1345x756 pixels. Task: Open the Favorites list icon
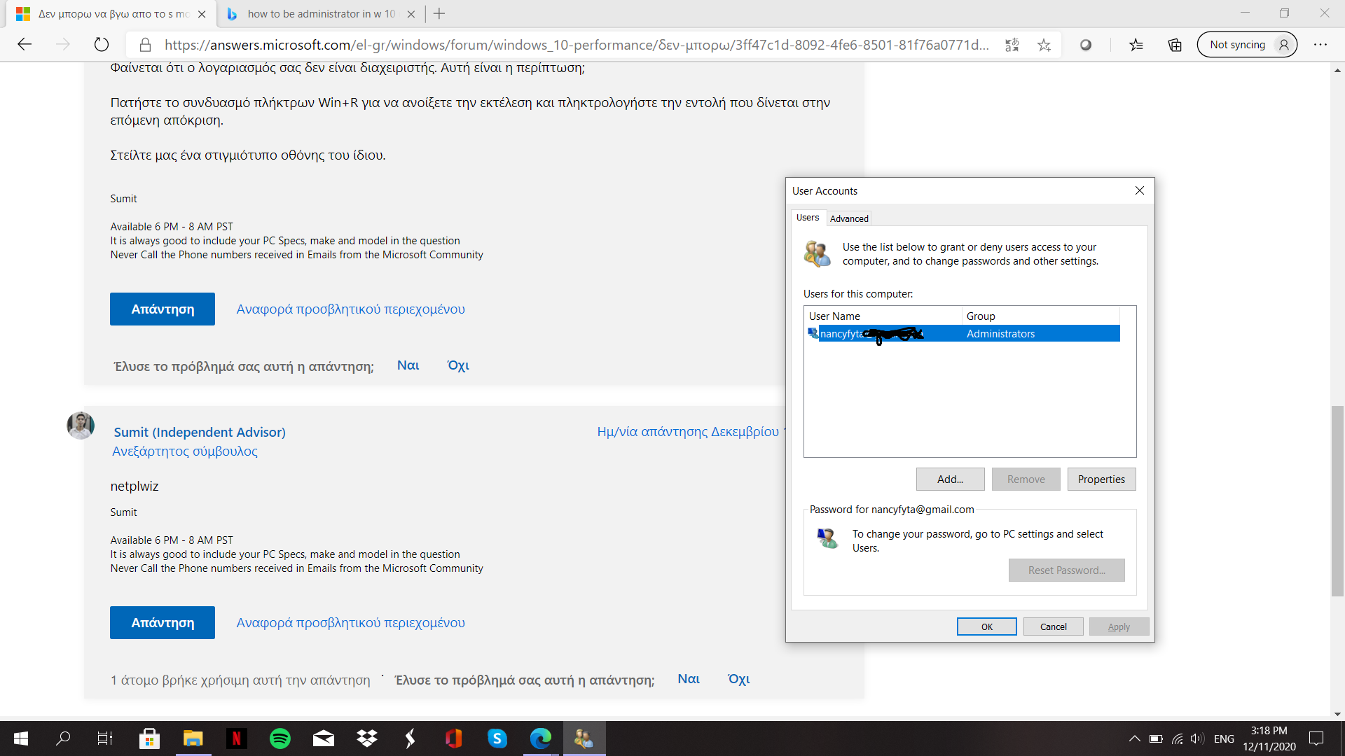point(1136,45)
